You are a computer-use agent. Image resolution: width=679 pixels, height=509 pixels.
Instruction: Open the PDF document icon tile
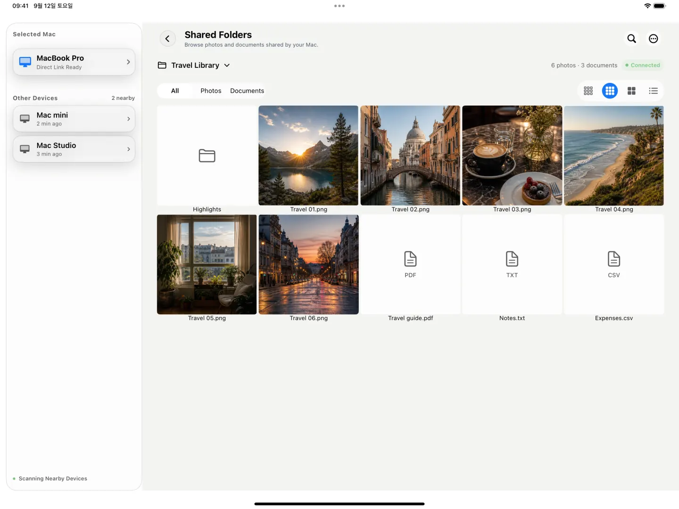[x=410, y=264]
